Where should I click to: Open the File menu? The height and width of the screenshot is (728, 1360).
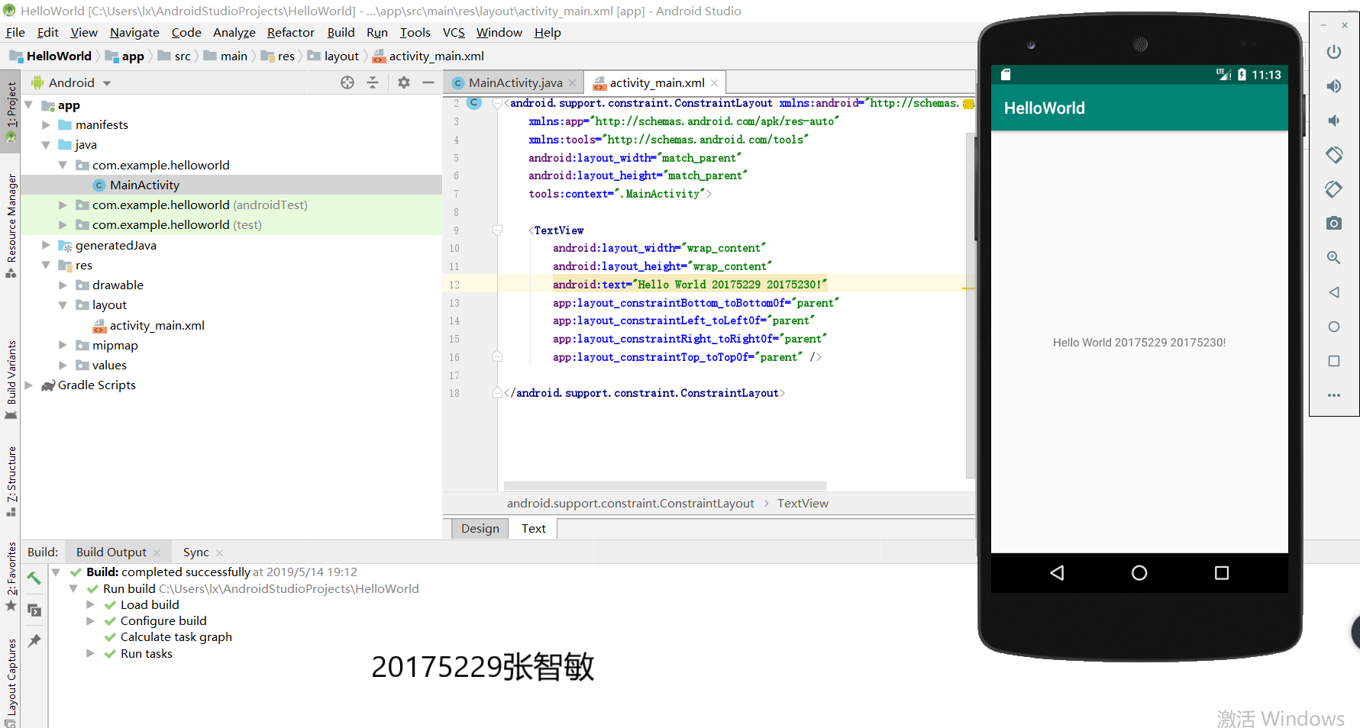15,33
